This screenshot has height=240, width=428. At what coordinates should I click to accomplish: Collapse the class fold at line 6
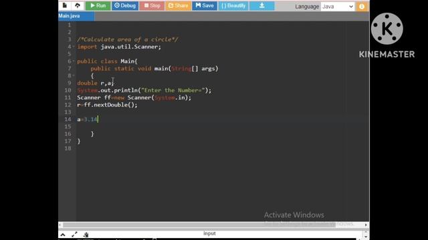pos(74,61)
